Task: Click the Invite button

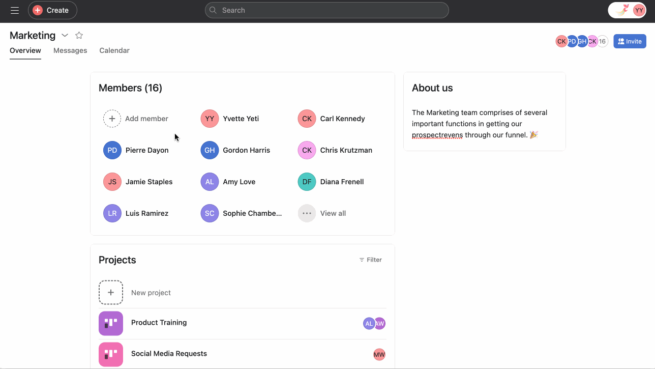Action: click(x=629, y=41)
